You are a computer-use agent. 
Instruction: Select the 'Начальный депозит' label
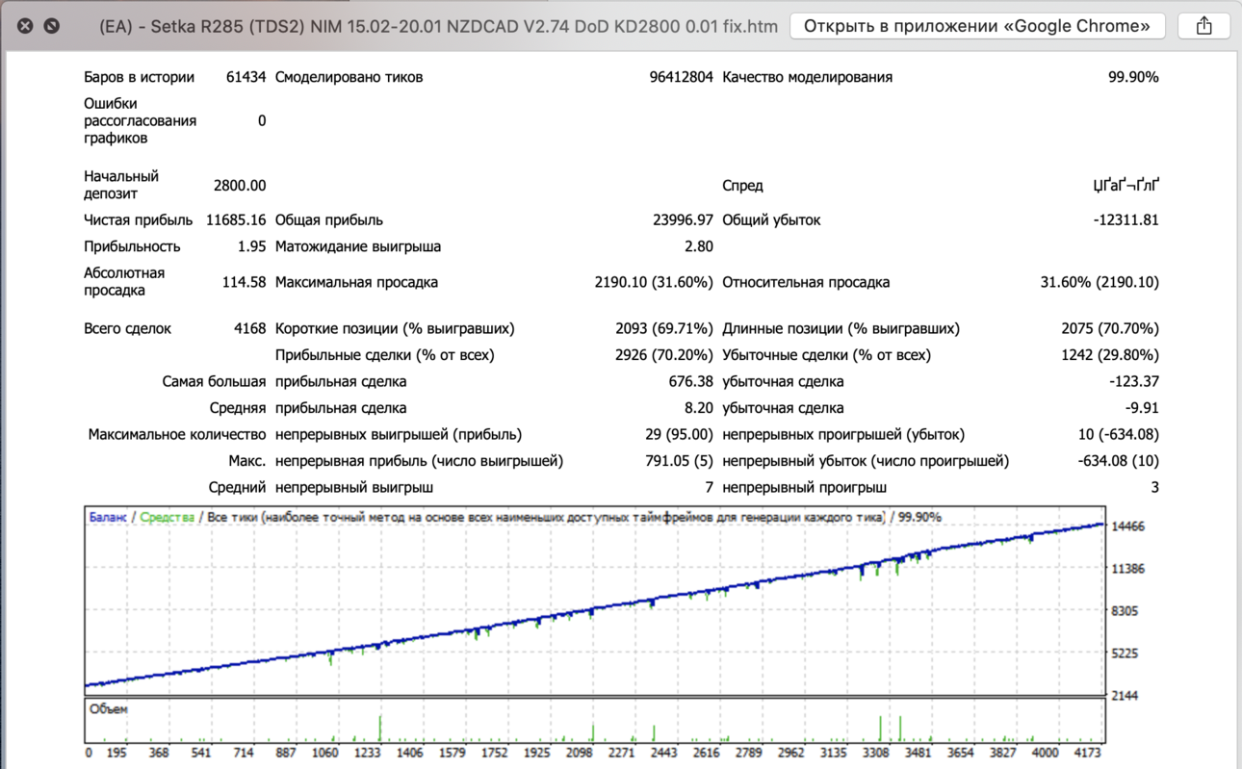pos(121,185)
